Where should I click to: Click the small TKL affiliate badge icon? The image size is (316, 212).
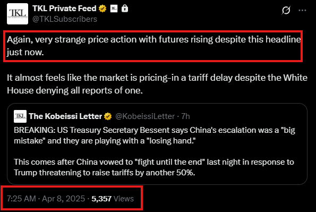pos(114,9)
